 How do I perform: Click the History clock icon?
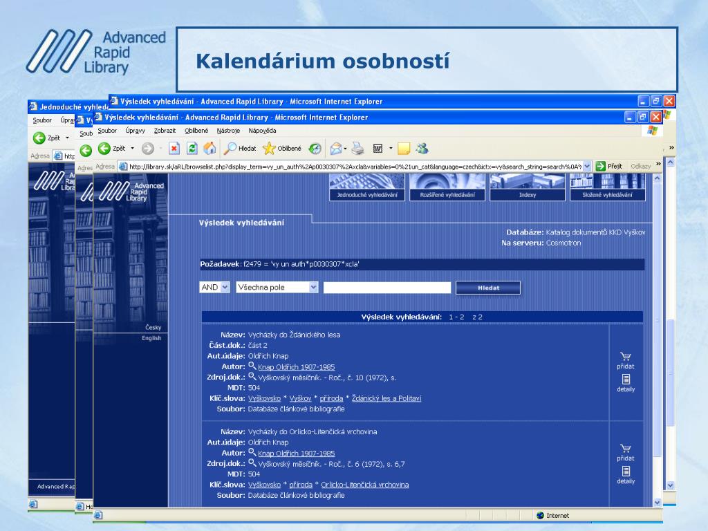315,148
